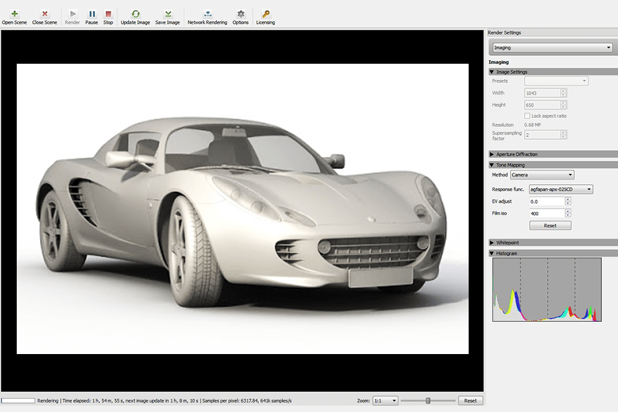Viewport: 618px width, 412px height.
Task: Stop the render with Stop icon
Action: 108,14
